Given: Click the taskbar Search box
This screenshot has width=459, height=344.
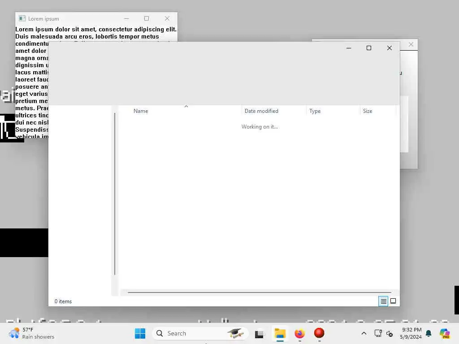Looking at the screenshot, I should point(200,333).
